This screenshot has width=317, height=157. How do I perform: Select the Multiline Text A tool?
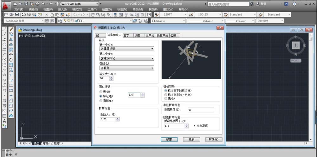coord(4,121)
